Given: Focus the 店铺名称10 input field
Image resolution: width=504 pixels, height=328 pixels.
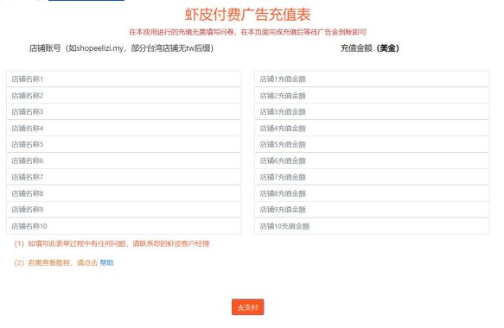Looking at the screenshot, I should tap(124, 226).
